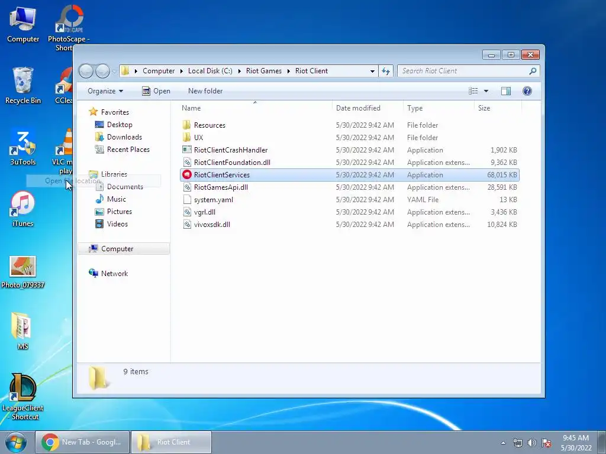Go to Computer in address breadcrumb
The height and width of the screenshot is (454, 606).
[x=159, y=71]
